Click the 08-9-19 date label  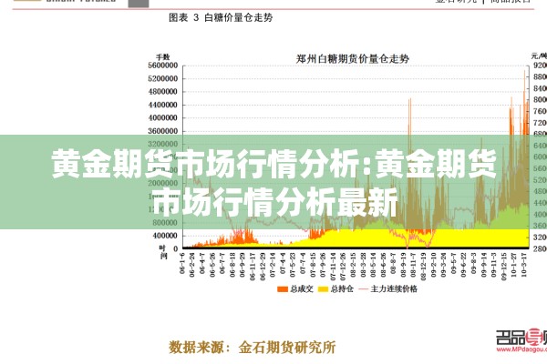(x=404, y=265)
